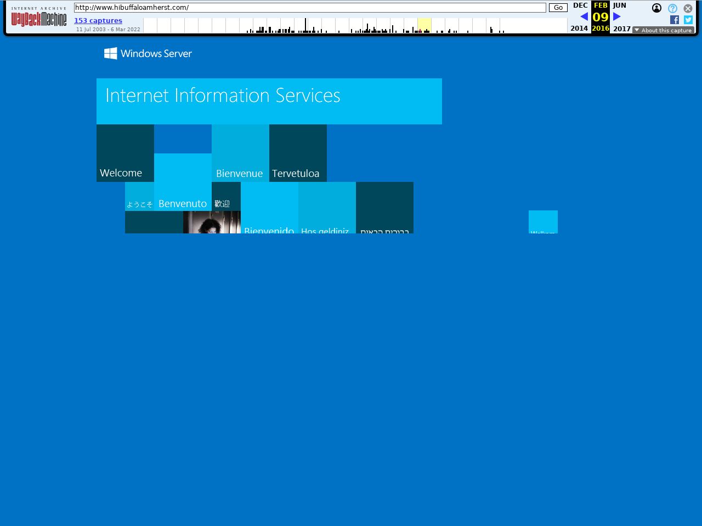
Task: Open the 153 captures link
Action: pos(98,20)
